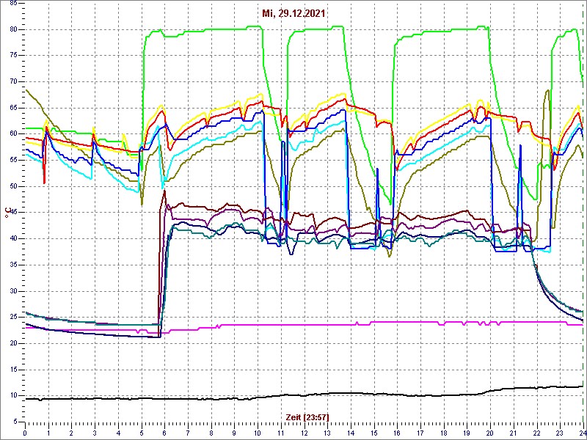Click the '°C' unit label on the temperature axis
Screen dimensions: 587x440
coord(7,213)
